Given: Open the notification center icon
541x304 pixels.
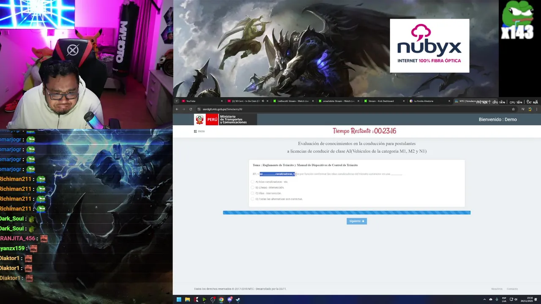Looking at the screenshot, I should (536, 299).
